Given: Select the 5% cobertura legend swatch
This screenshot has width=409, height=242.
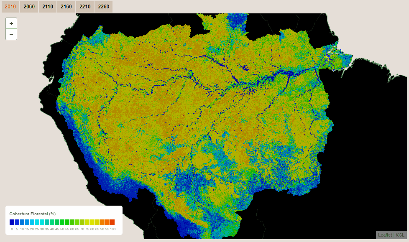Looking at the screenshot, I should pos(17,222).
